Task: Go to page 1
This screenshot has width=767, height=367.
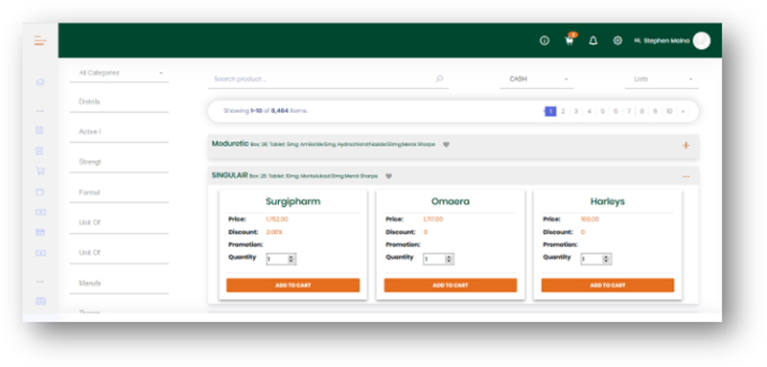Action: (550, 111)
